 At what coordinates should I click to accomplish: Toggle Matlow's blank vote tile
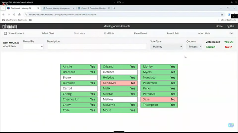coord(119,99)
